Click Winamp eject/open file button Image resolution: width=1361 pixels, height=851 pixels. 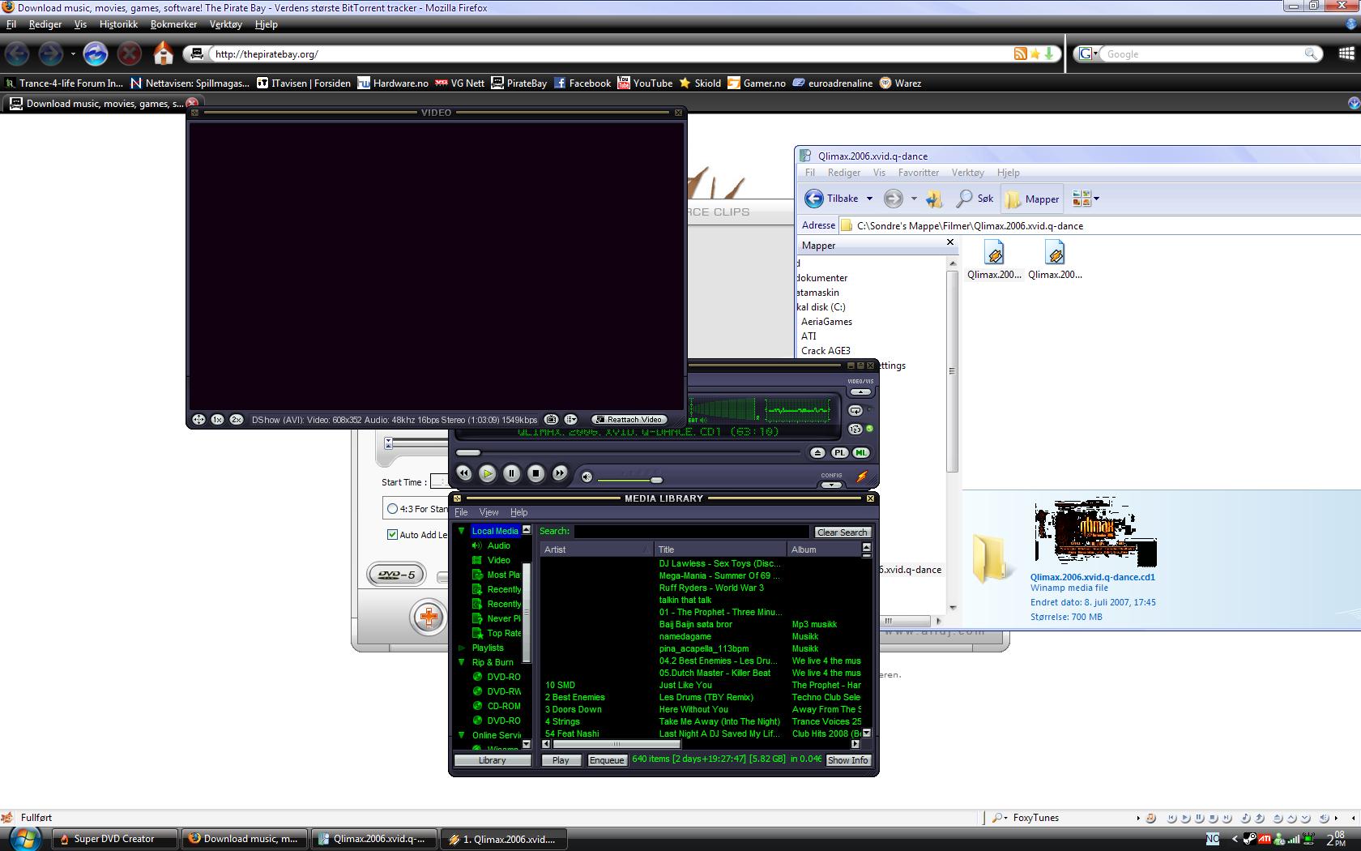coord(817,452)
